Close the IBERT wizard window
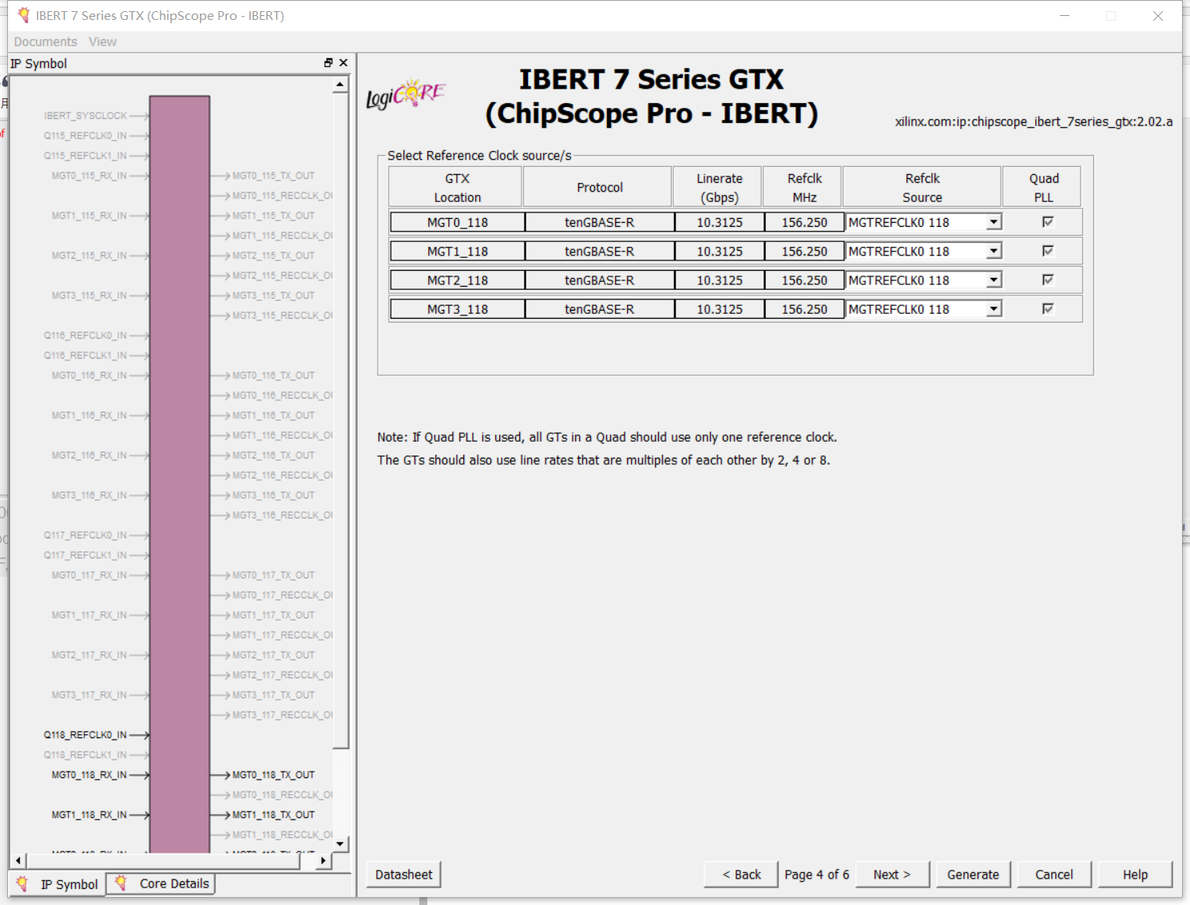Viewport: 1190px width, 905px height. pyautogui.click(x=1158, y=16)
